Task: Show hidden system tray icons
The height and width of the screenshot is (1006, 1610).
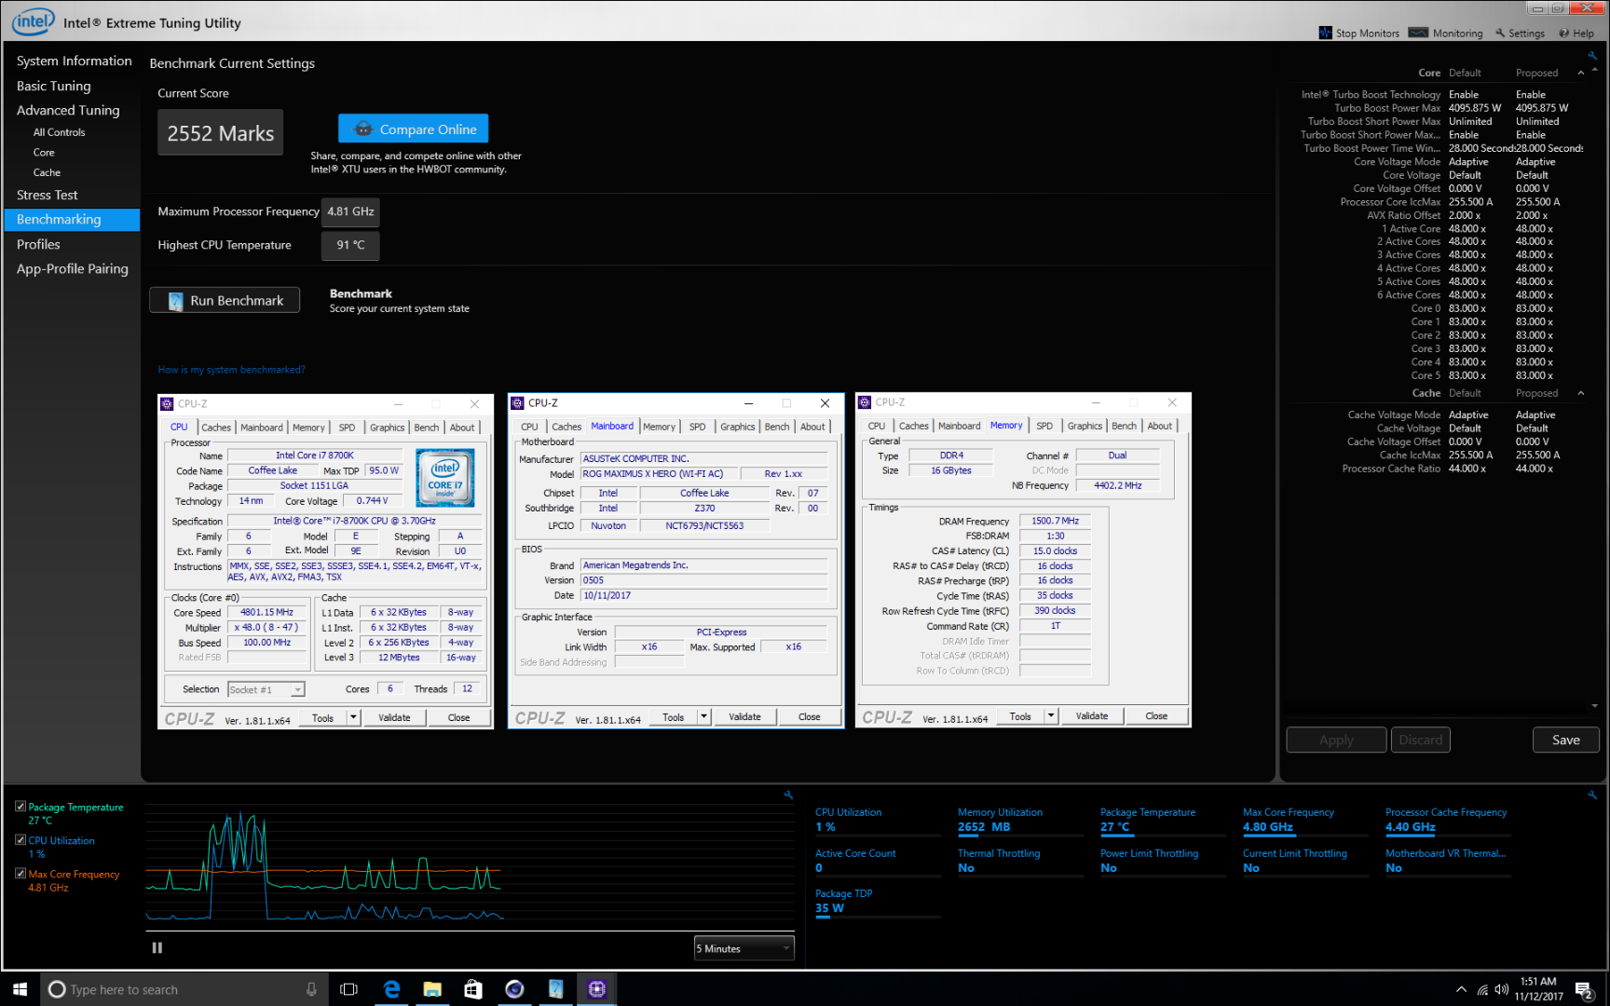Action: point(1461,989)
